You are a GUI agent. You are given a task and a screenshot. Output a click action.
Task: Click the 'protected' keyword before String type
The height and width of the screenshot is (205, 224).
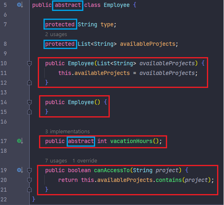[60, 24]
